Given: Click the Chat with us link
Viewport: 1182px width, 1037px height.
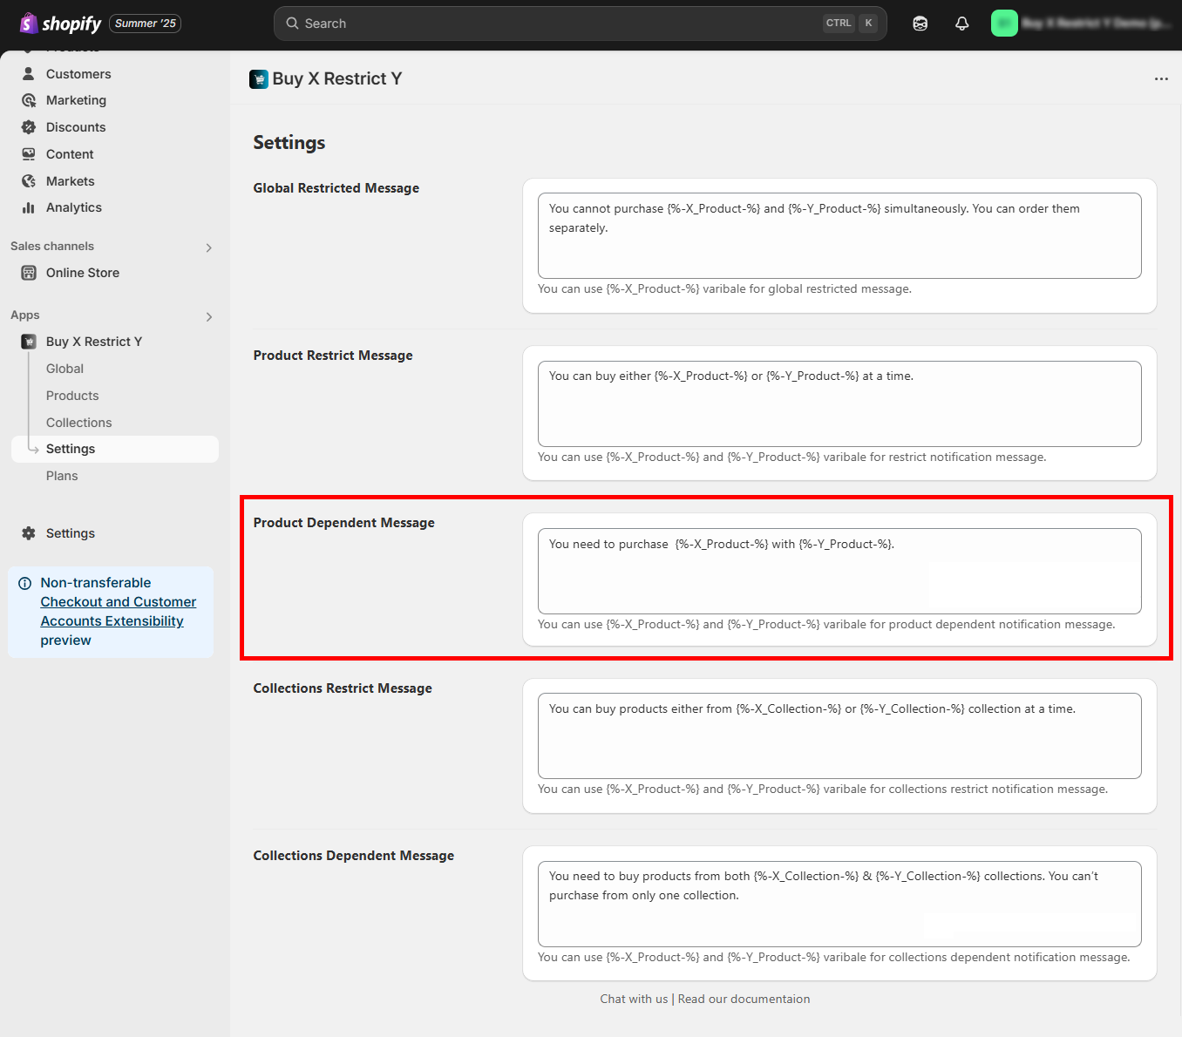Looking at the screenshot, I should click(x=634, y=999).
